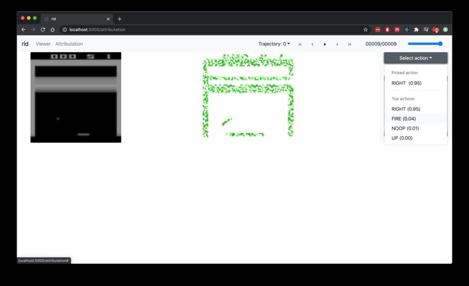Image resolution: width=469 pixels, height=286 pixels.
Task: Select RIGHT (0.95) under Top actions
Action: 416,109
